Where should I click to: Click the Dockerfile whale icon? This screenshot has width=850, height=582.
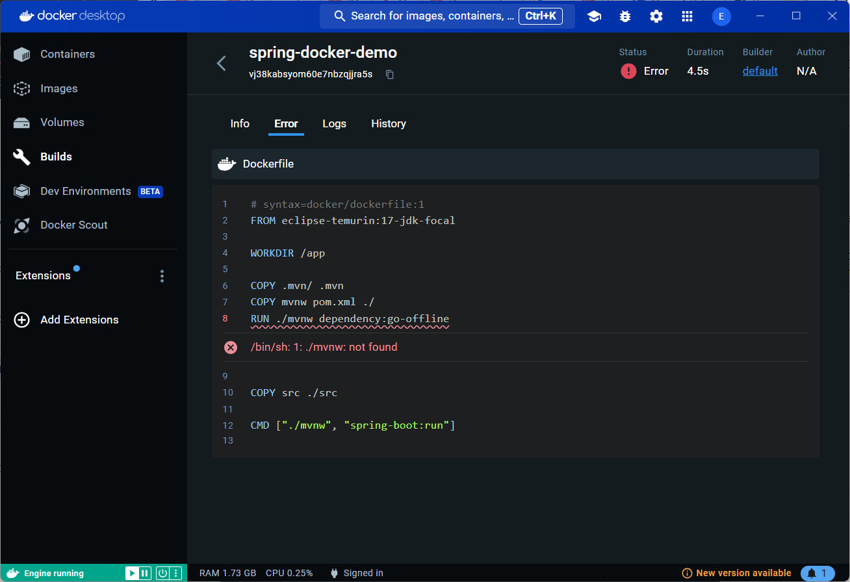coord(226,164)
